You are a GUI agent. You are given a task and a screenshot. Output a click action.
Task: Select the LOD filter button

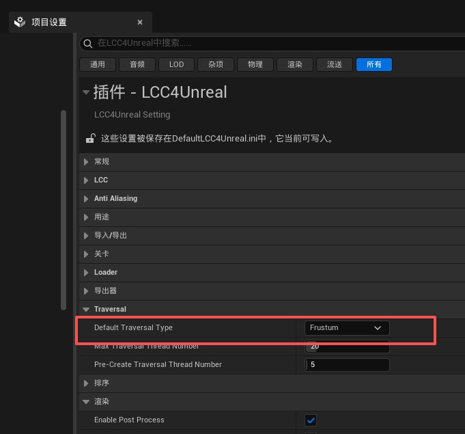click(x=176, y=64)
